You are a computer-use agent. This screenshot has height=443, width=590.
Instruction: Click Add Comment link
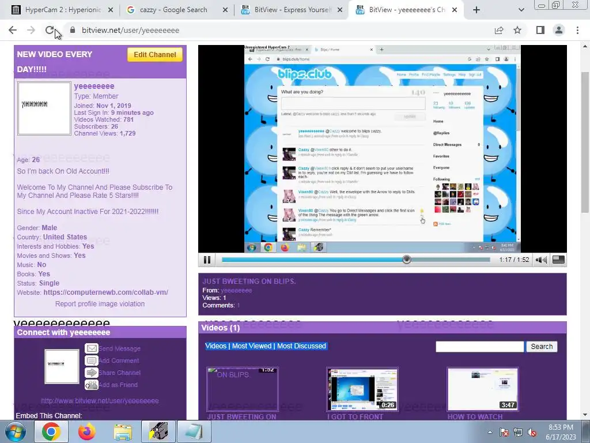click(119, 361)
